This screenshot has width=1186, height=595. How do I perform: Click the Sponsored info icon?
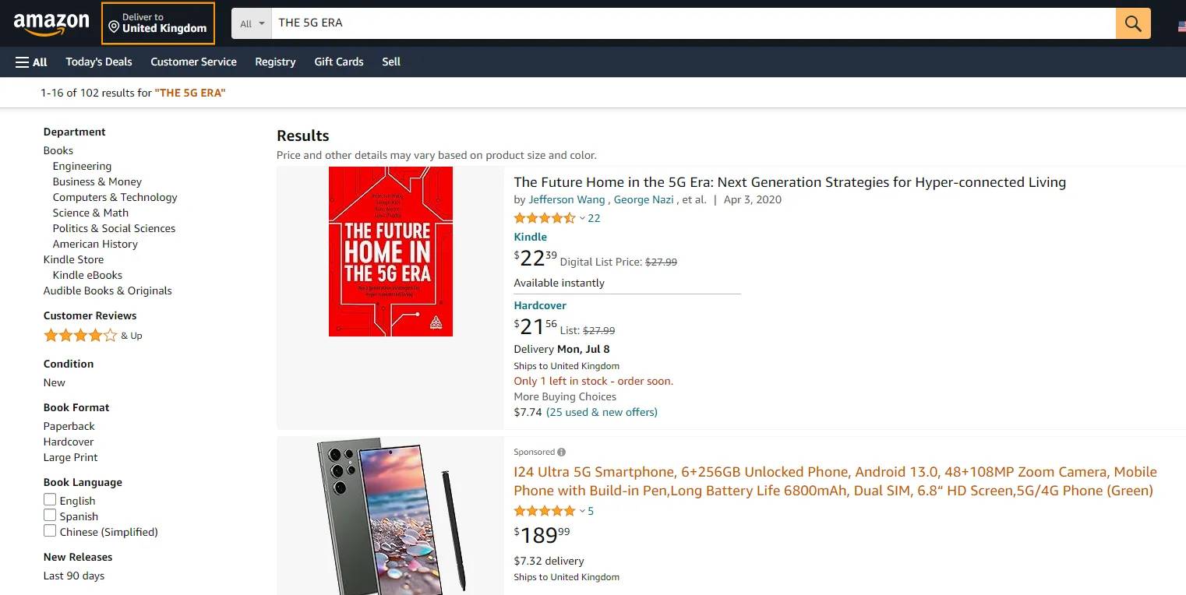tap(562, 452)
